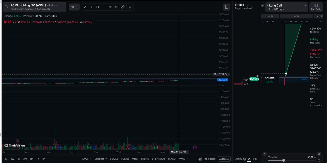
Task: Toggle the Autoscale button
Action: 224,159
